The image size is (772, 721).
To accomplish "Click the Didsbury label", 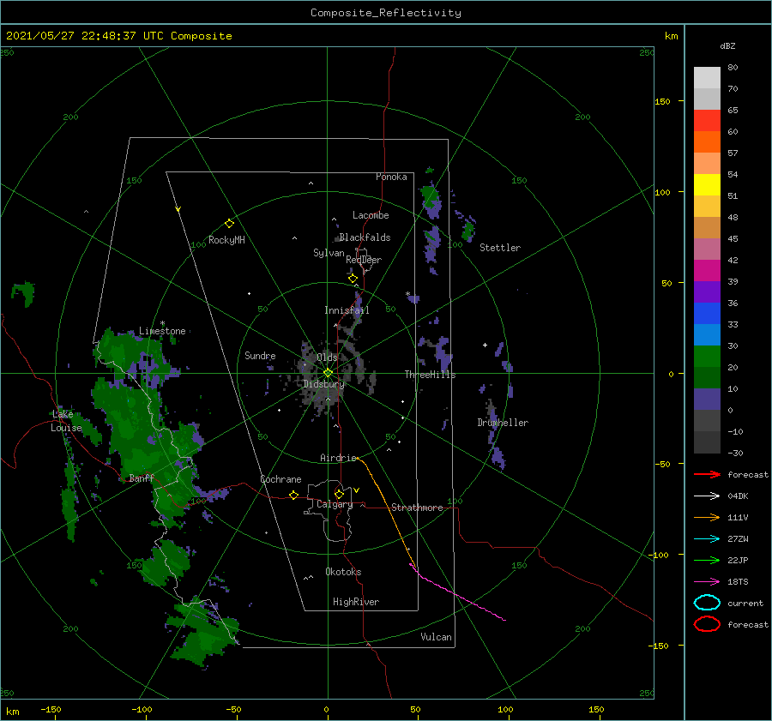I will (323, 384).
